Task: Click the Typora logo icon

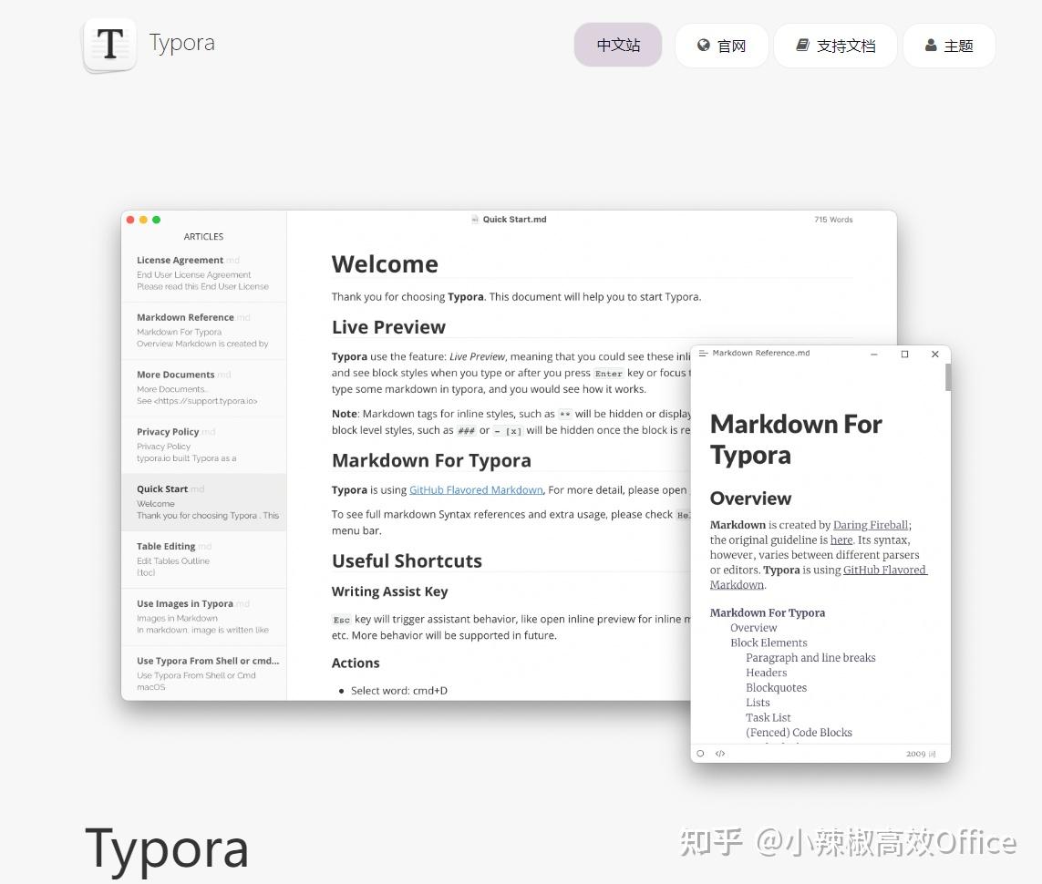Action: 109,44
